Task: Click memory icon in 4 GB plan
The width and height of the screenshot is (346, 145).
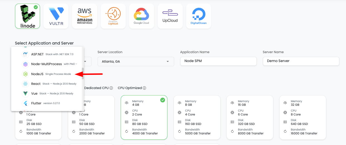Action: coord(127,103)
